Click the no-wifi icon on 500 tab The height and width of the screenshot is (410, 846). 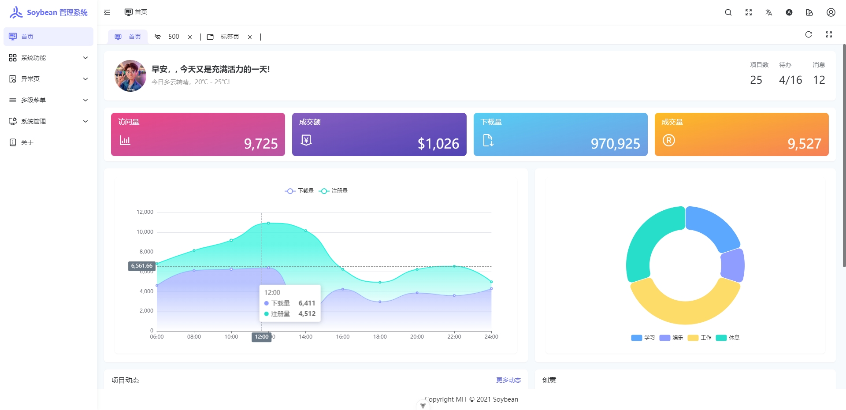coord(158,37)
